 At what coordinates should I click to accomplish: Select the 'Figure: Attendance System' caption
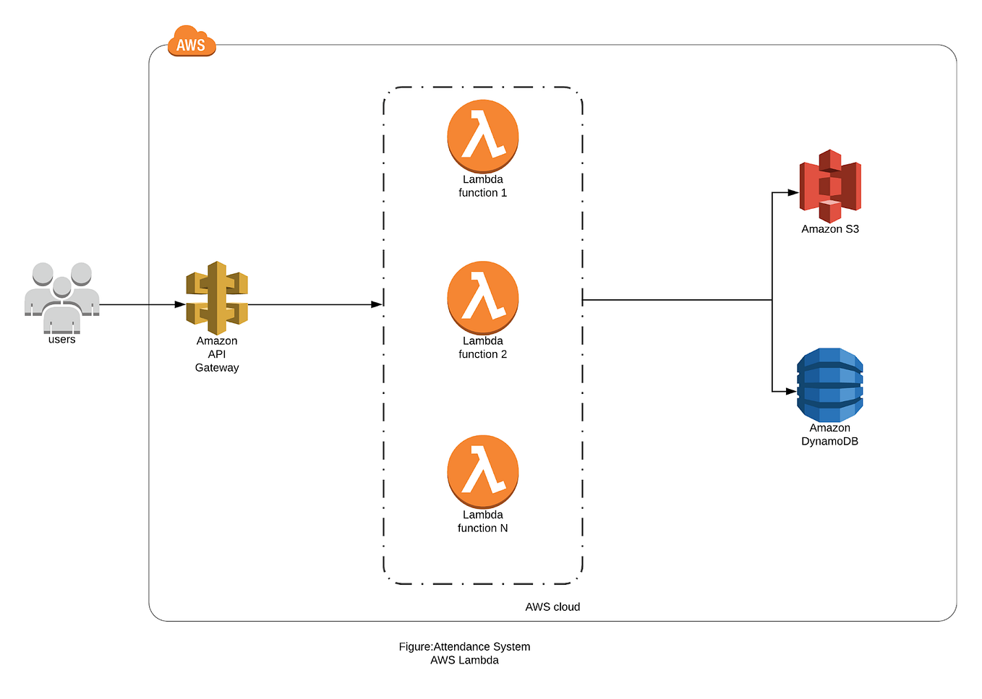pos(465,647)
